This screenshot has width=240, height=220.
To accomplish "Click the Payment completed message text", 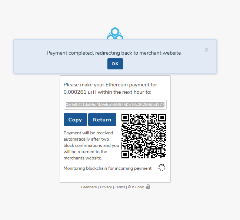I will point(114,53).
